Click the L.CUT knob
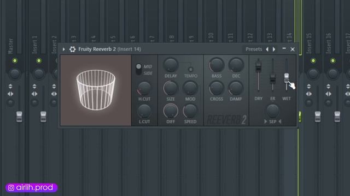The height and width of the screenshot is (196, 350). click(144, 111)
